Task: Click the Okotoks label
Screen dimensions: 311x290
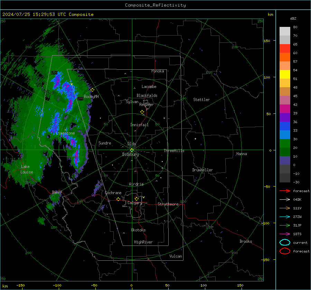Action: 138,230
